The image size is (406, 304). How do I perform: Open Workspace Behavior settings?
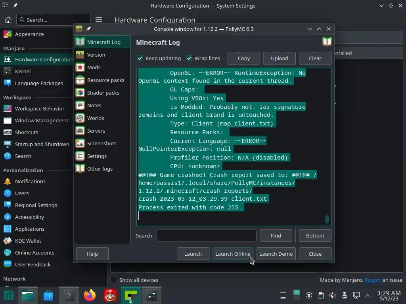(x=36, y=108)
